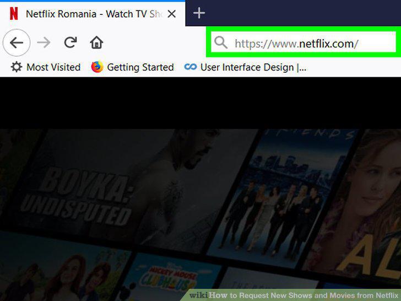
Task: Select the Netflix Romania tab
Action: tap(93, 14)
